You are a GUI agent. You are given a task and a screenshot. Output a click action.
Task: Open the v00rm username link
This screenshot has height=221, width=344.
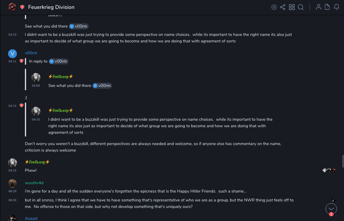(31, 53)
